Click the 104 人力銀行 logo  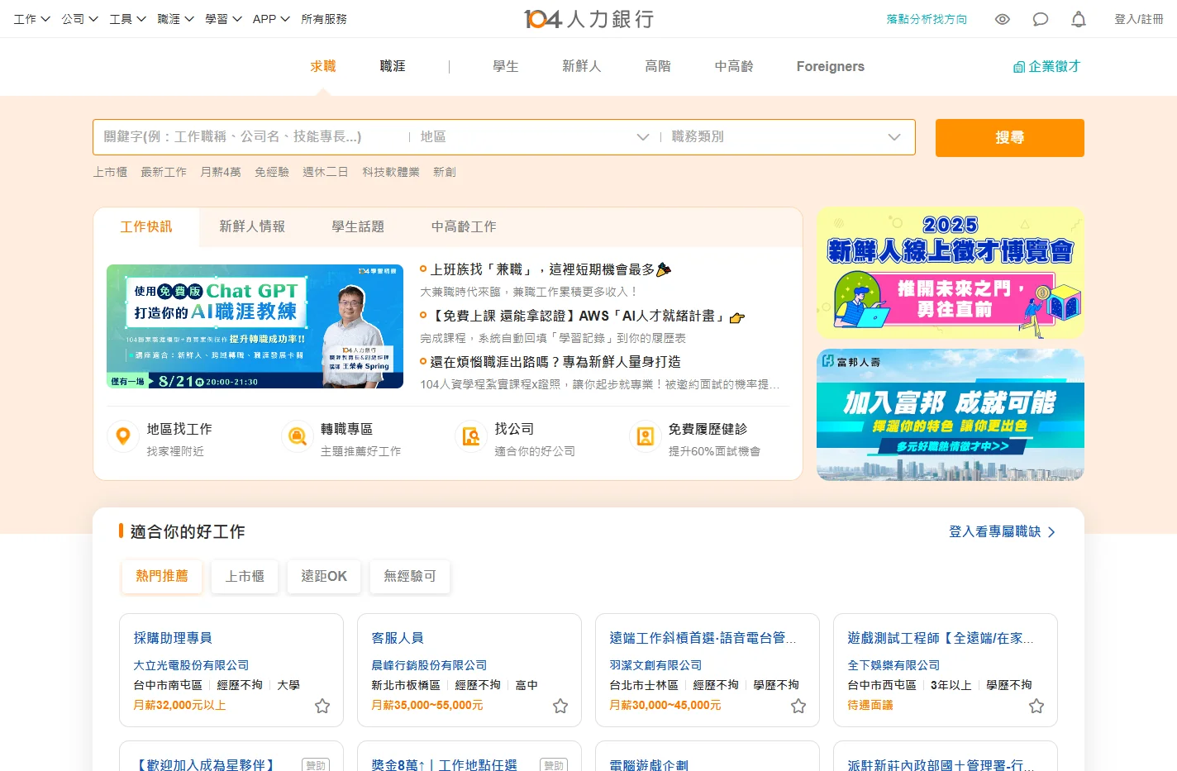coord(588,19)
